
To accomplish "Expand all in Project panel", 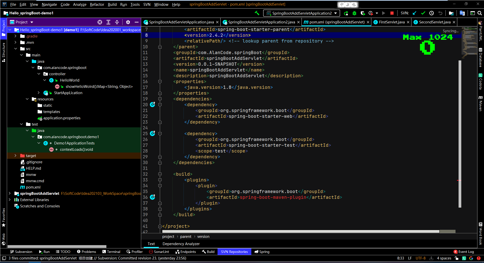I will [108, 22].
